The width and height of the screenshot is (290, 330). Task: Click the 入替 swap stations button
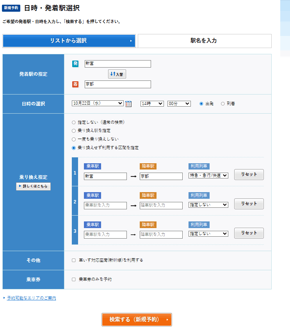pyautogui.click(x=117, y=74)
